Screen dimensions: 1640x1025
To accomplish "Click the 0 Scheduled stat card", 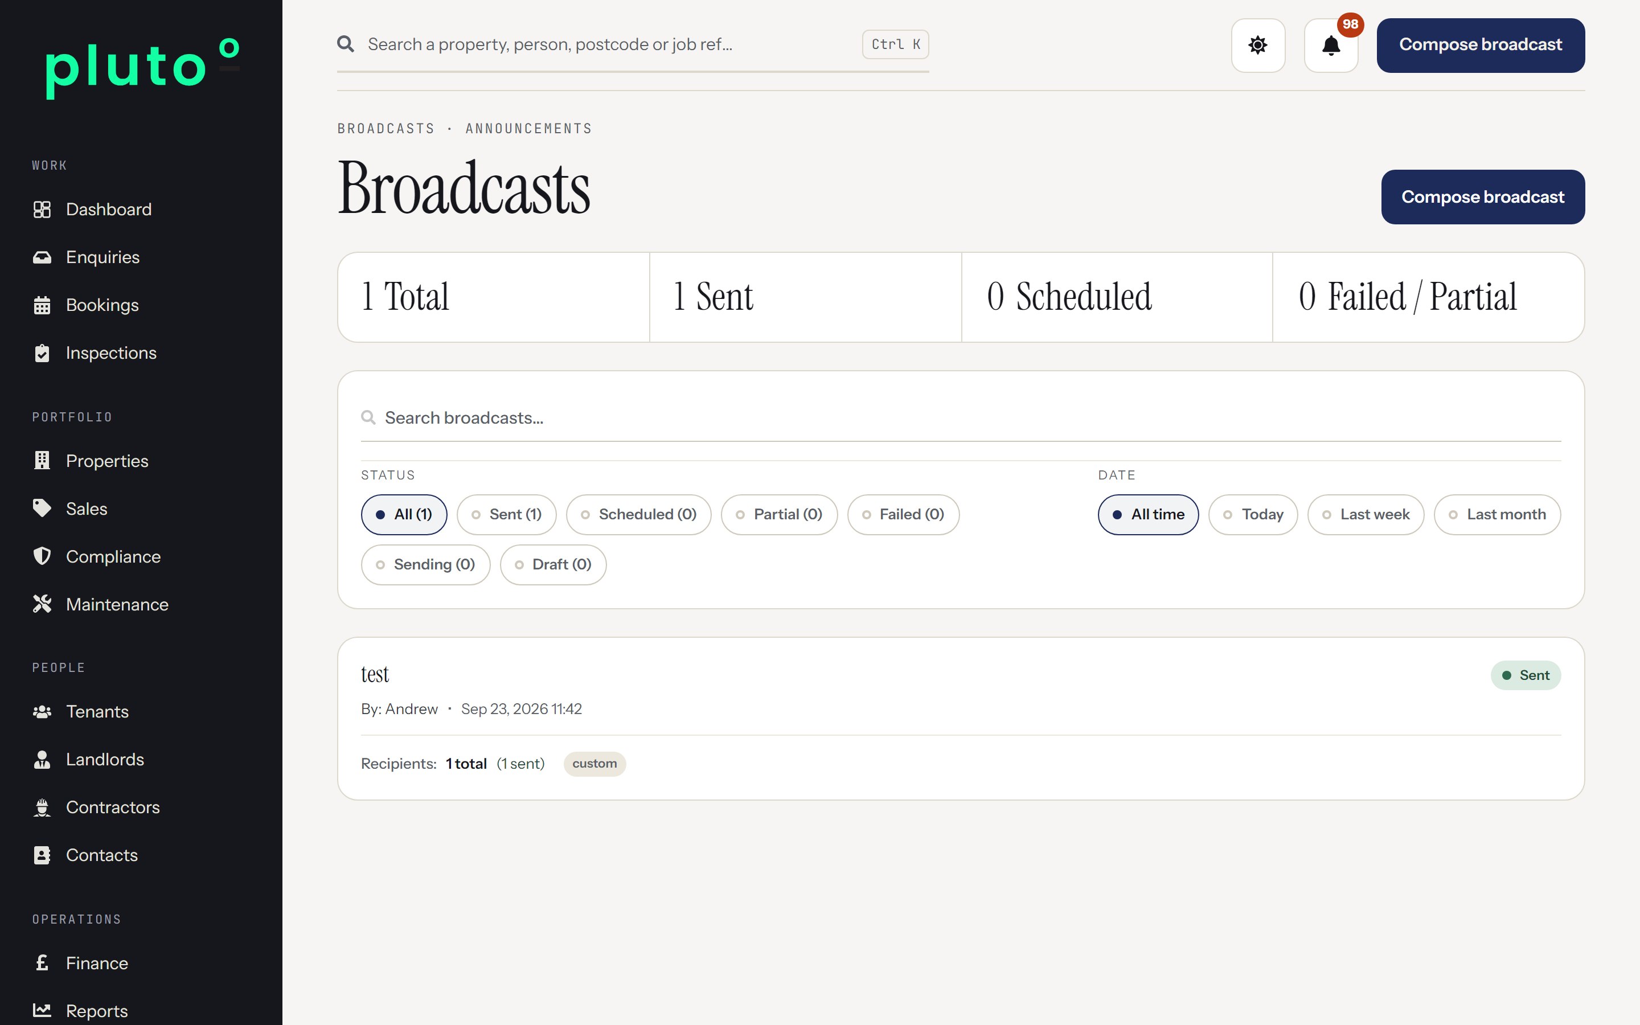I will 1117,298.
